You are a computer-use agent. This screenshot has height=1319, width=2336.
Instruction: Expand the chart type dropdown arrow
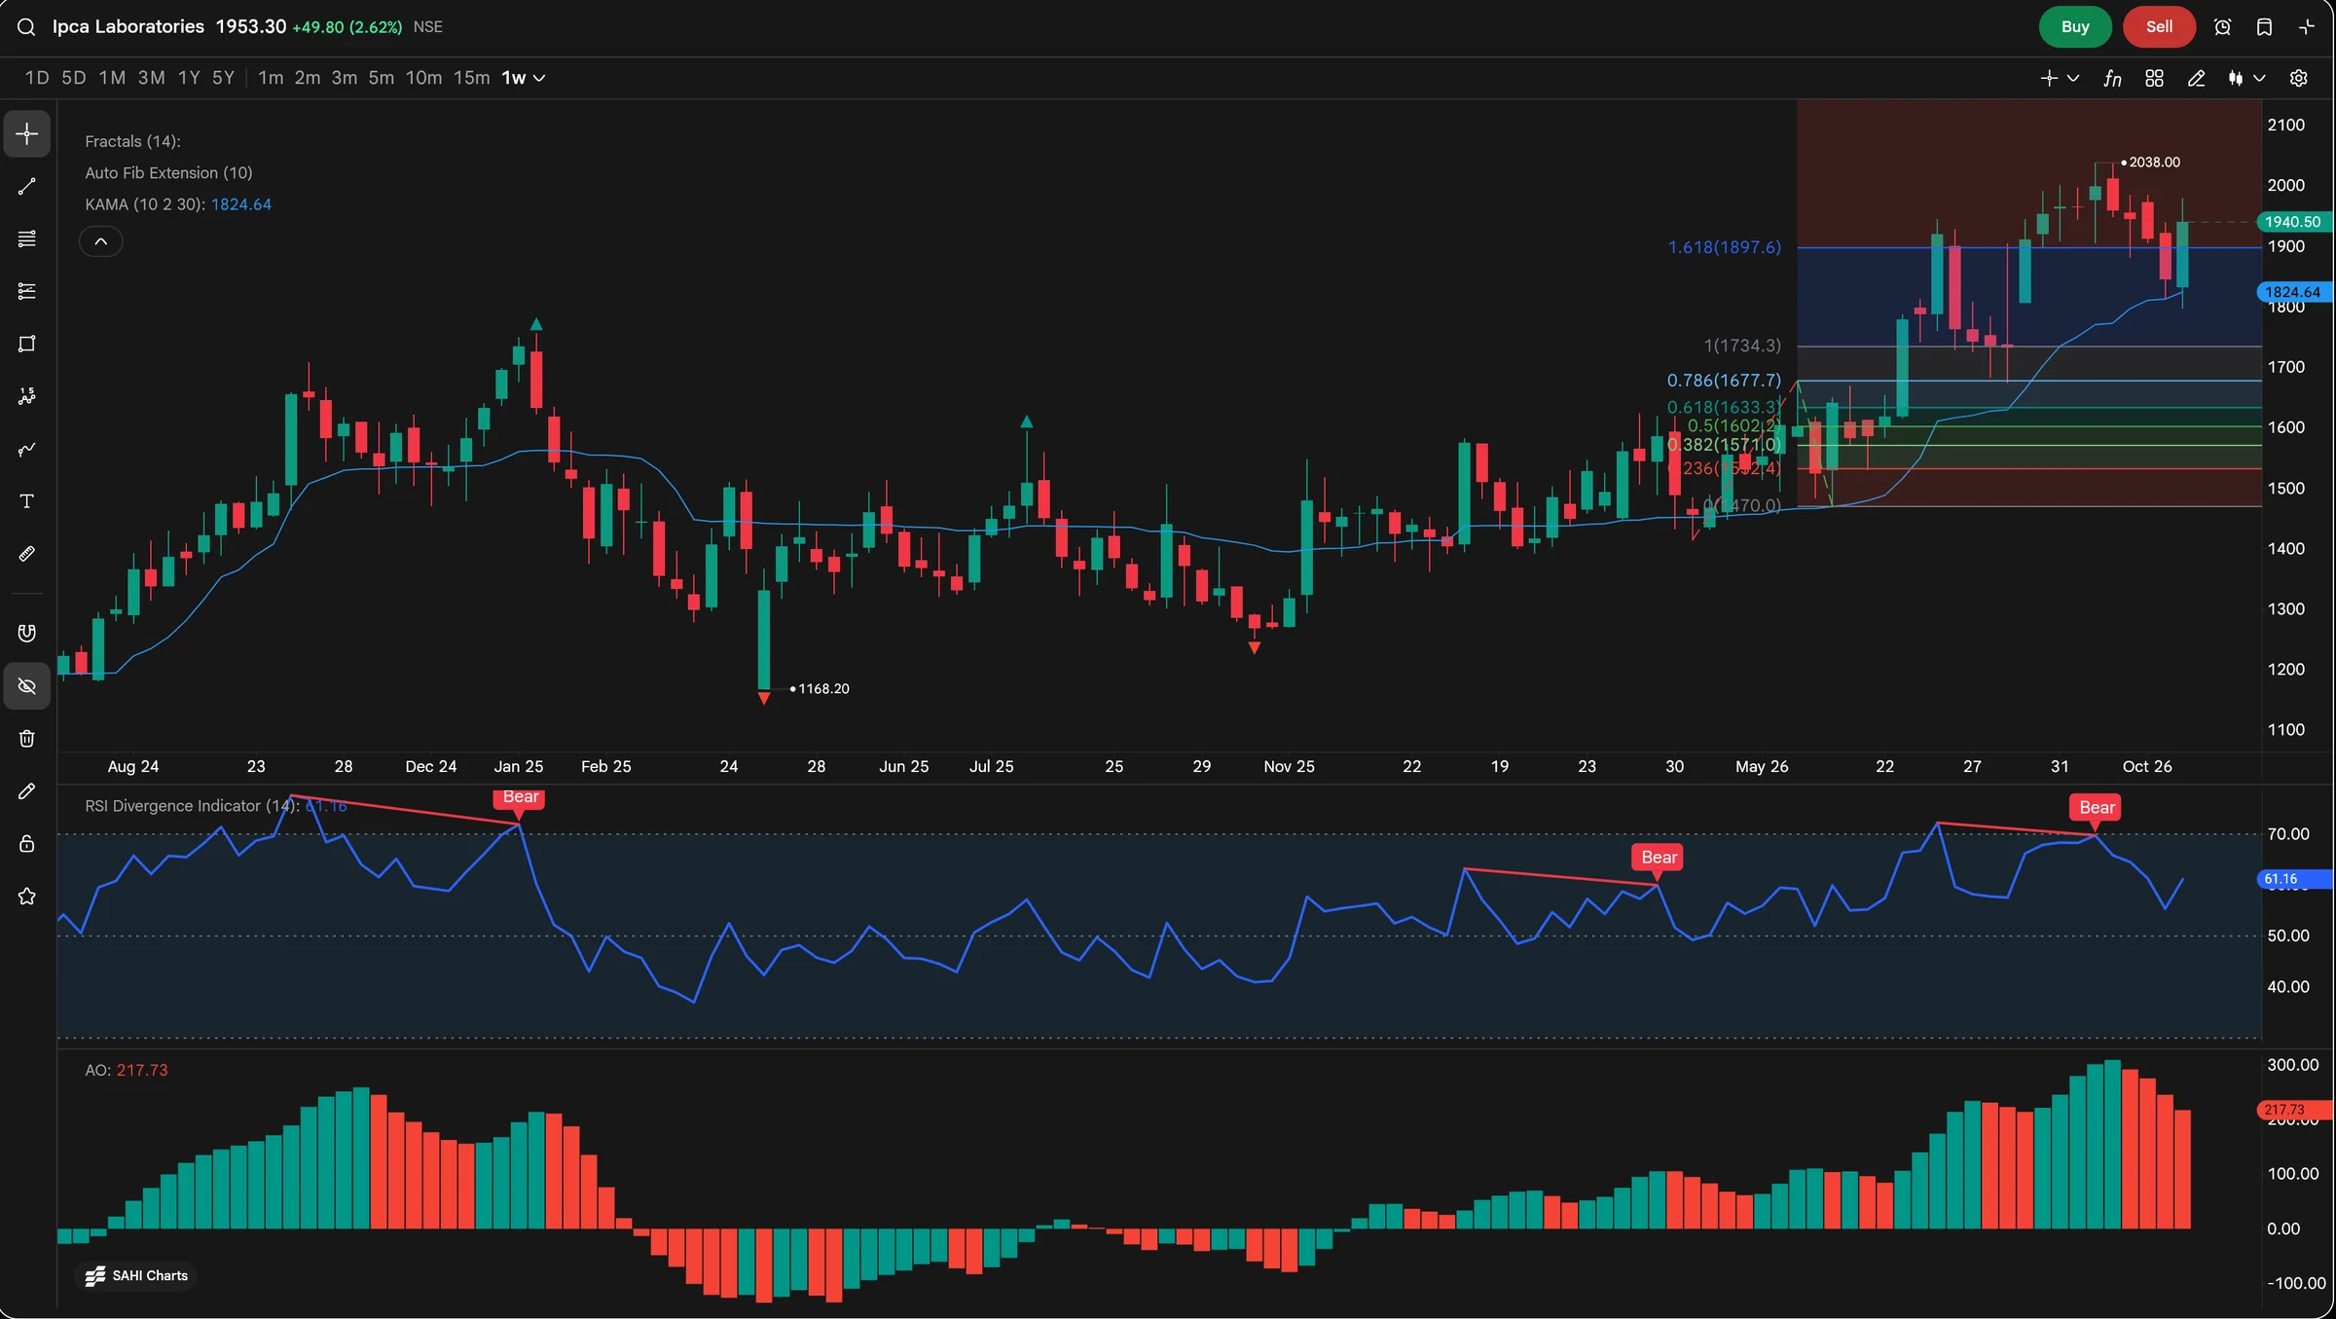pyautogui.click(x=2260, y=79)
